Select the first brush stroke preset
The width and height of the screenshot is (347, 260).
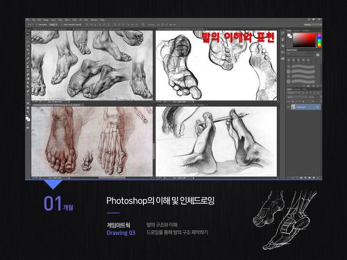[x=303, y=67]
